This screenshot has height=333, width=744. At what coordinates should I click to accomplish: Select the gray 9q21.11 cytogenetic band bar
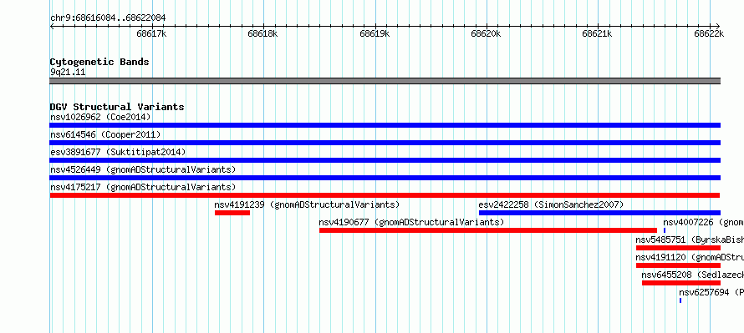[x=385, y=81]
